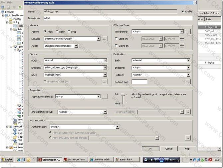Toggle the Enable checkbox
223x168 pixels.
(183, 11)
